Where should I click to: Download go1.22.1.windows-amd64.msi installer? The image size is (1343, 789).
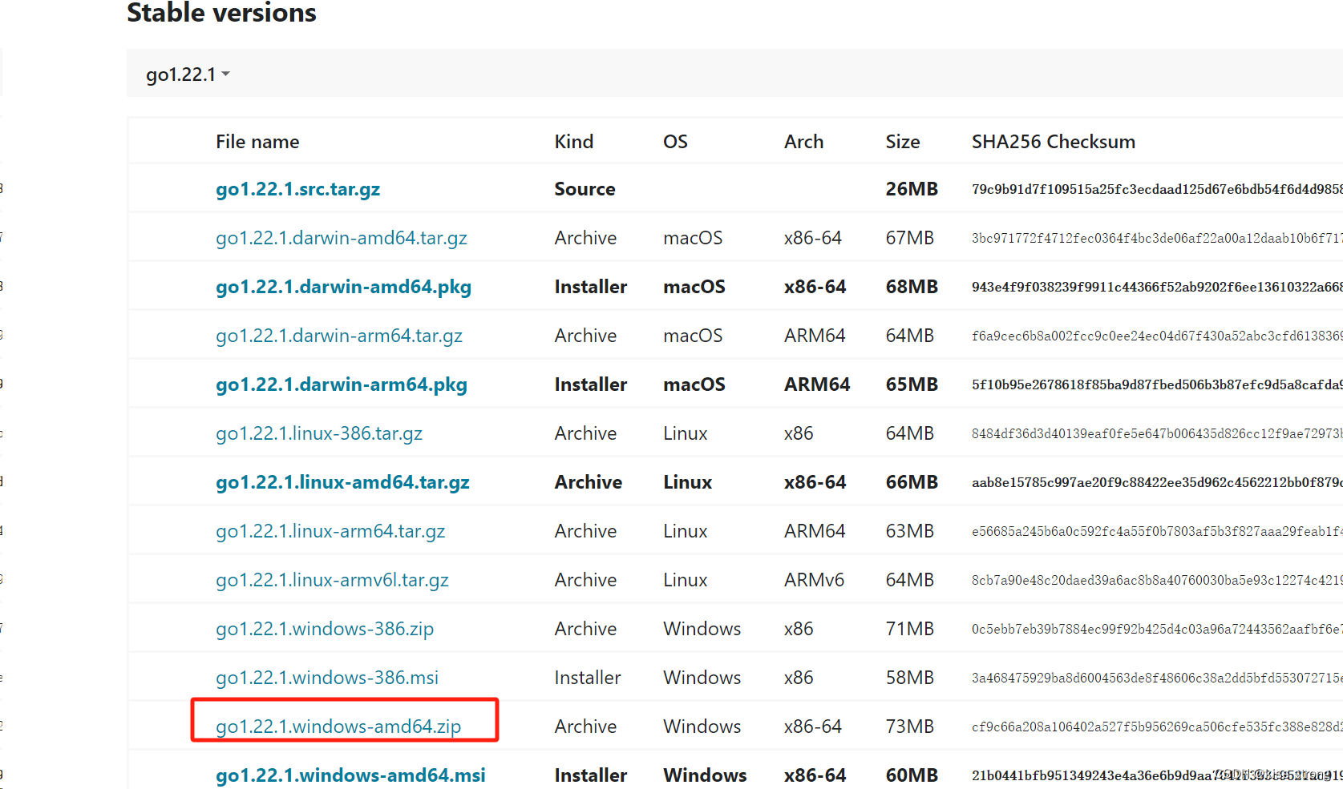pos(350,775)
